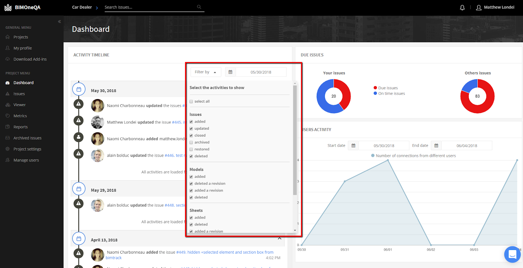523x268 pixels.
Task: Open the chat support bubble
Action: [512, 254]
